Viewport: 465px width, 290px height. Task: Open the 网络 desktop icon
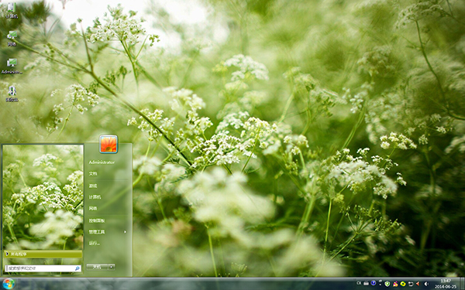[12, 39]
